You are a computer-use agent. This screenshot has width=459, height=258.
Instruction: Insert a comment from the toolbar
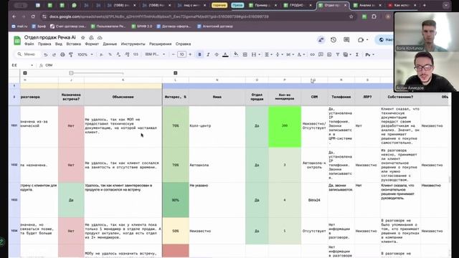coord(321,54)
